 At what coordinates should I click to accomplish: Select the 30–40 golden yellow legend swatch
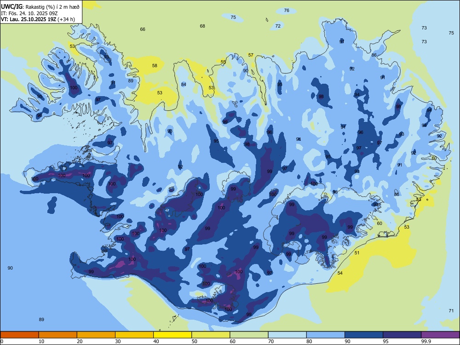point(134,335)
